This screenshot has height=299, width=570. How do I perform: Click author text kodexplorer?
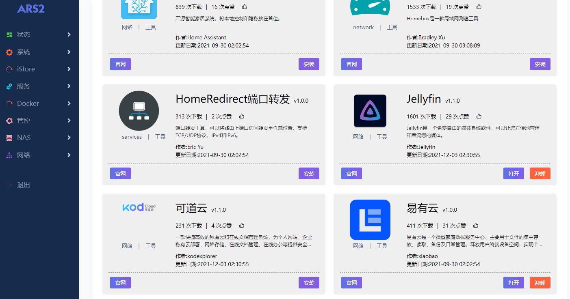[202, 256]
